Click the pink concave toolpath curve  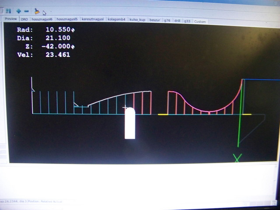(206, 110)
